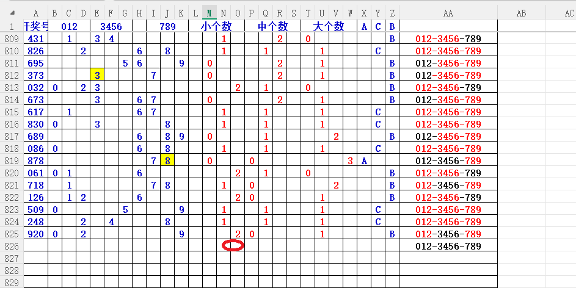The width and height of the screenshot is (576, 288).
Task: Select row header 1
Action: [12, 26]
